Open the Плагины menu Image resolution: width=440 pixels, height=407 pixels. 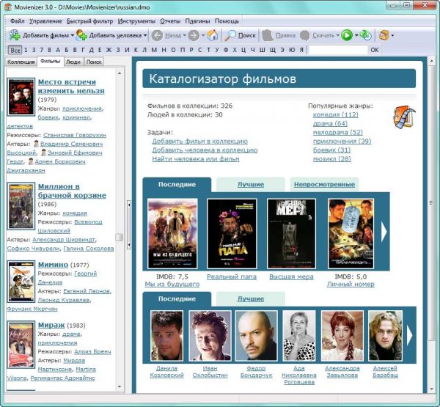[197, 21]
